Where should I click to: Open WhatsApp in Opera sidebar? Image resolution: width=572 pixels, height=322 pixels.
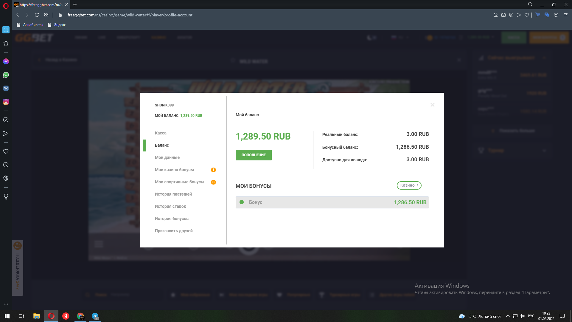tap(6, 75)
